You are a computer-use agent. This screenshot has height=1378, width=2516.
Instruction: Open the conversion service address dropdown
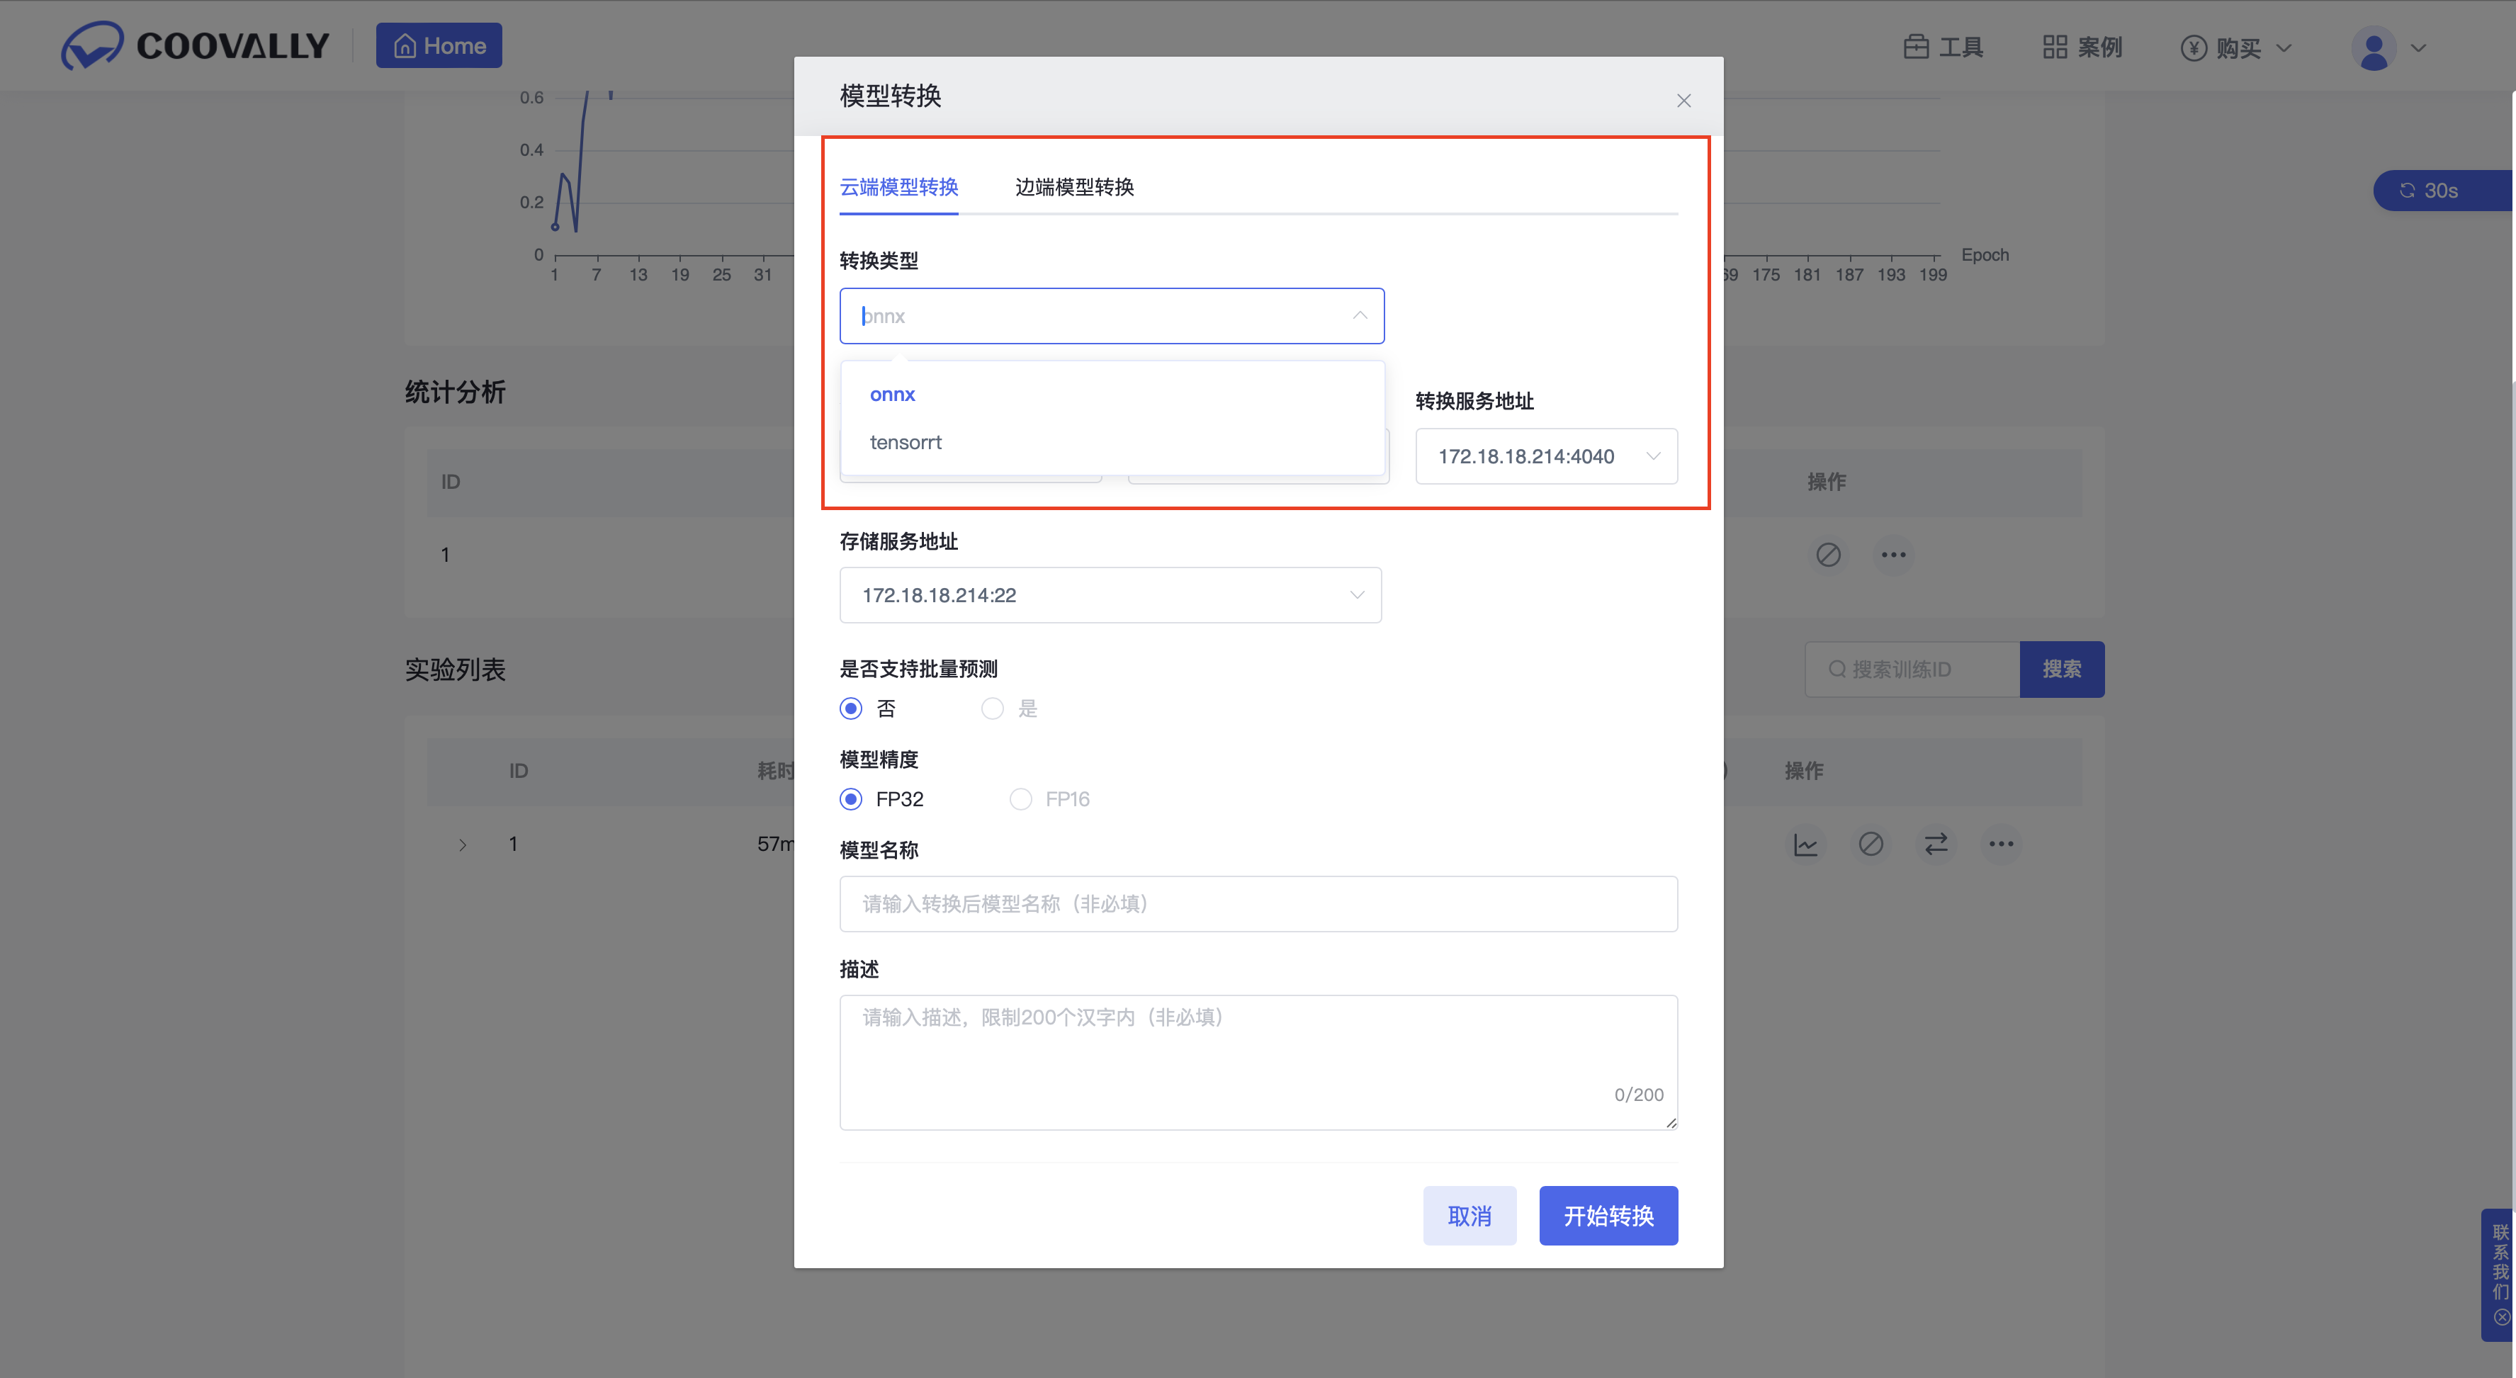click(1546, 456)
